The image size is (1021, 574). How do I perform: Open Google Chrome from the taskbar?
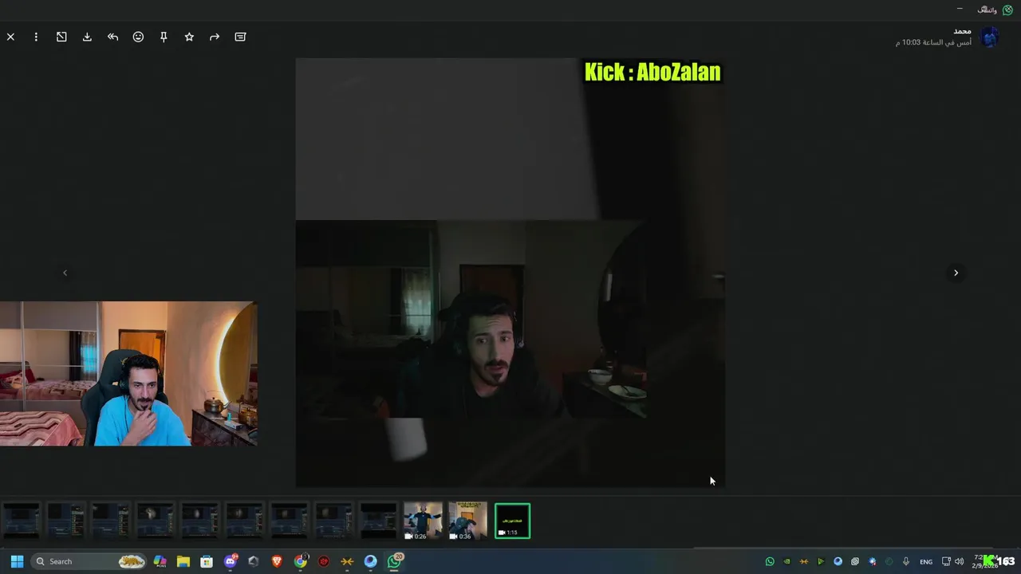click(301, 561)
